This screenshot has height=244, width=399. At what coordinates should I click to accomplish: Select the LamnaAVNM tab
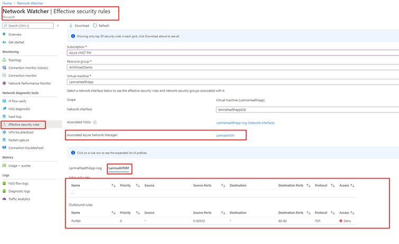tap(118, 168)
